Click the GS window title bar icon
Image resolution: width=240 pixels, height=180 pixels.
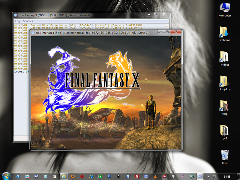pyautogui.click(x=33, y=33)
